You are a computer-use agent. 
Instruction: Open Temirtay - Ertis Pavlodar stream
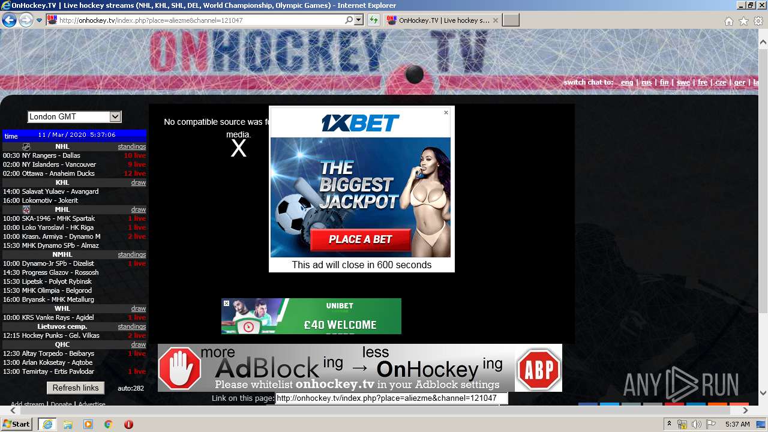tap(58, 371)
